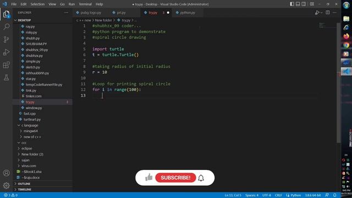This screenshot has width=352, height=198.
Task: Open the Accounts icon in the activity bar
Action: click(6, 173)
